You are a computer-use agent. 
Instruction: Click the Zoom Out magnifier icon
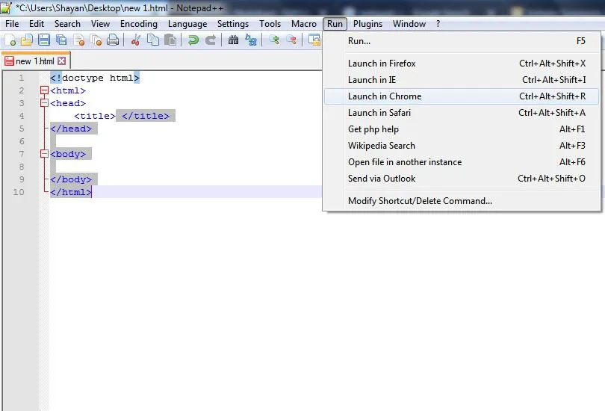[x=291, y=40]
